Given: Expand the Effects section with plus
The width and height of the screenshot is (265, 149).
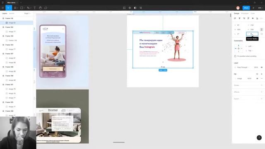Looking at the screenshot, I should point(262,92).
